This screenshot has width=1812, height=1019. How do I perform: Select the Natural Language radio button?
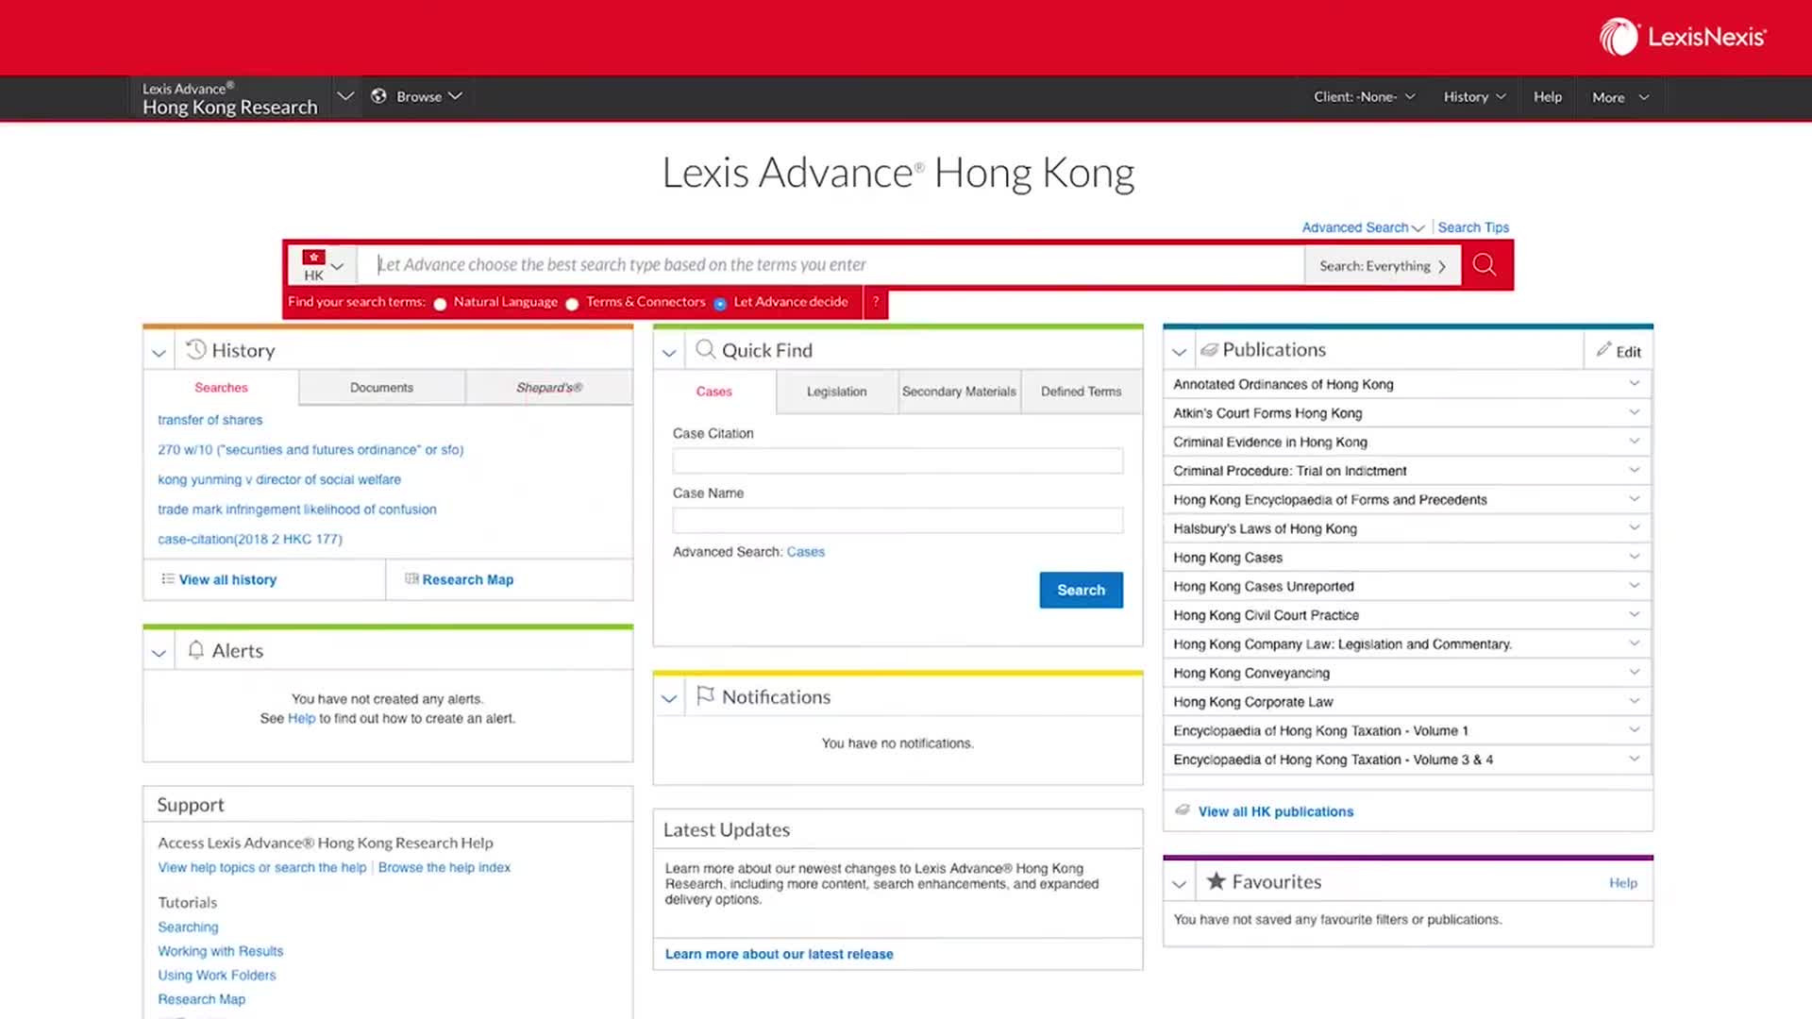point(440,304)
